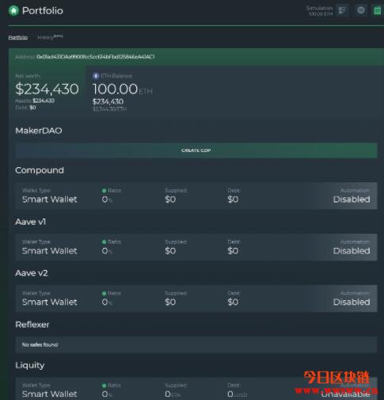
Task: Click the Aave v1 Supplied $0 value
Action: pyautogui.click(x=170, y=251)
